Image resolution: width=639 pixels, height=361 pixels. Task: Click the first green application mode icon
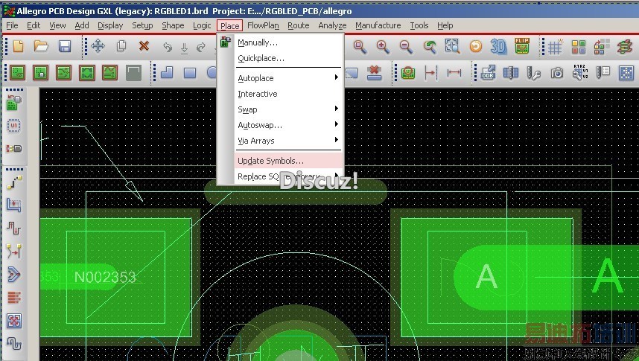pos(18,74)
